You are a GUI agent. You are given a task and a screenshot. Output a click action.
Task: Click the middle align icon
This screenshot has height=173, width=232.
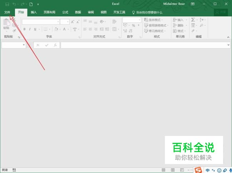(90, 22)
